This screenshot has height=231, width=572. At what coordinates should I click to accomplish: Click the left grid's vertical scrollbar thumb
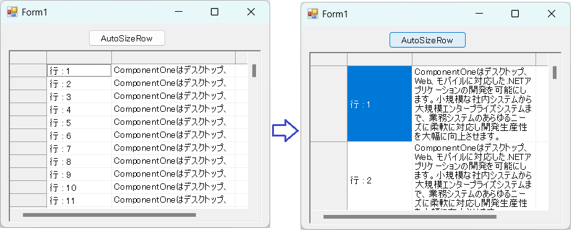[x=254, y=70]
